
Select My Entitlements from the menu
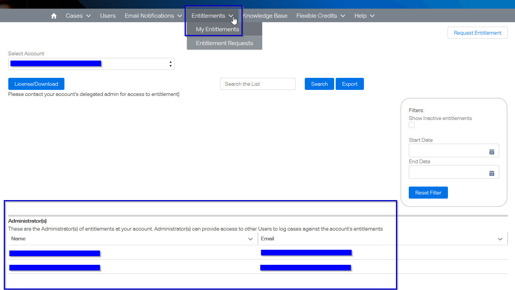click(217, 29)
